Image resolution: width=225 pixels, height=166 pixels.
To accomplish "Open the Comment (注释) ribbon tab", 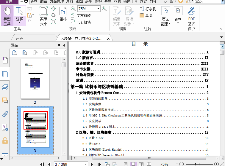I will click(x=70, y=2).
